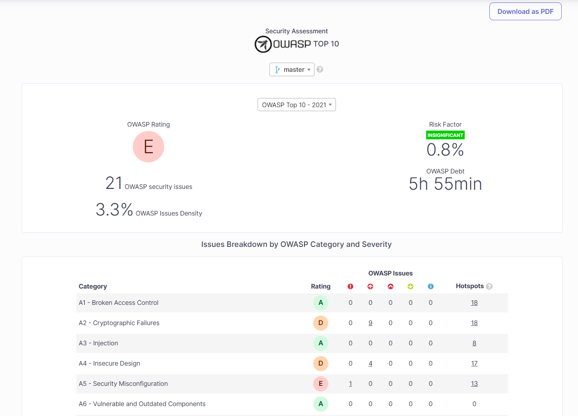Image resolution: width=578 pixels, height=416 pixels.
Task: Click the OWASP logo icon
Action: 263,44
